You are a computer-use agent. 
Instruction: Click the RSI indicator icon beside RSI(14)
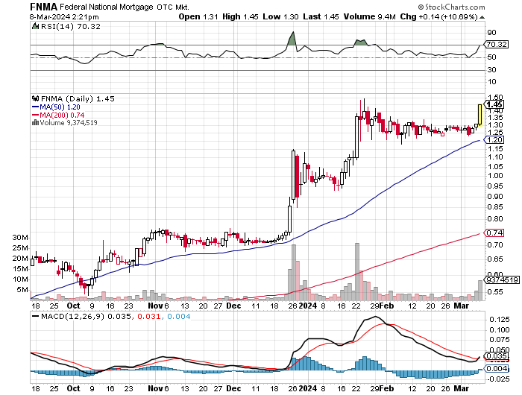click(35, 26)
